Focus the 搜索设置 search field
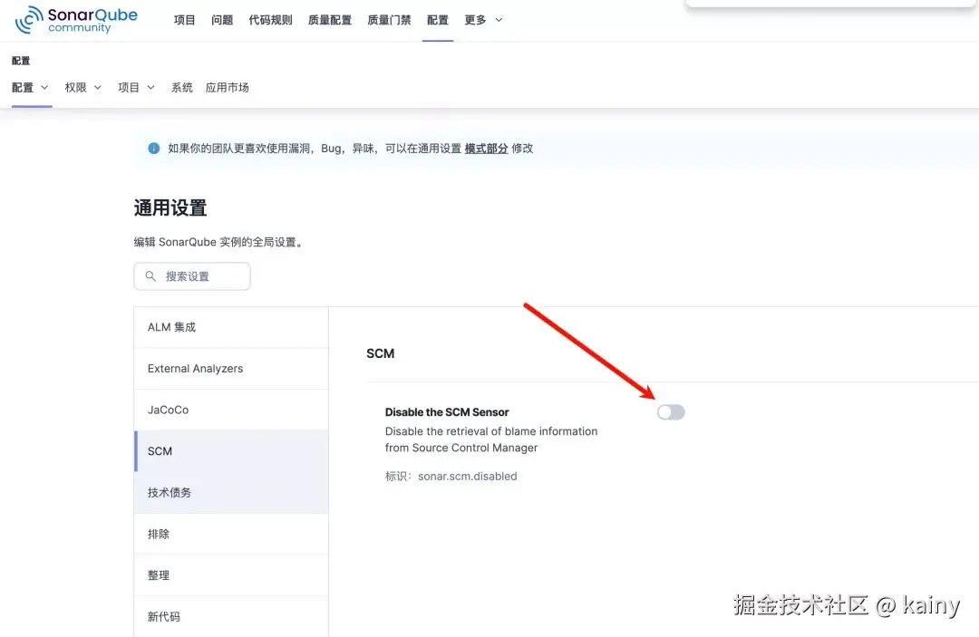Image resolution: width=979 pixels, height=637 pixels. click(192, 275)
